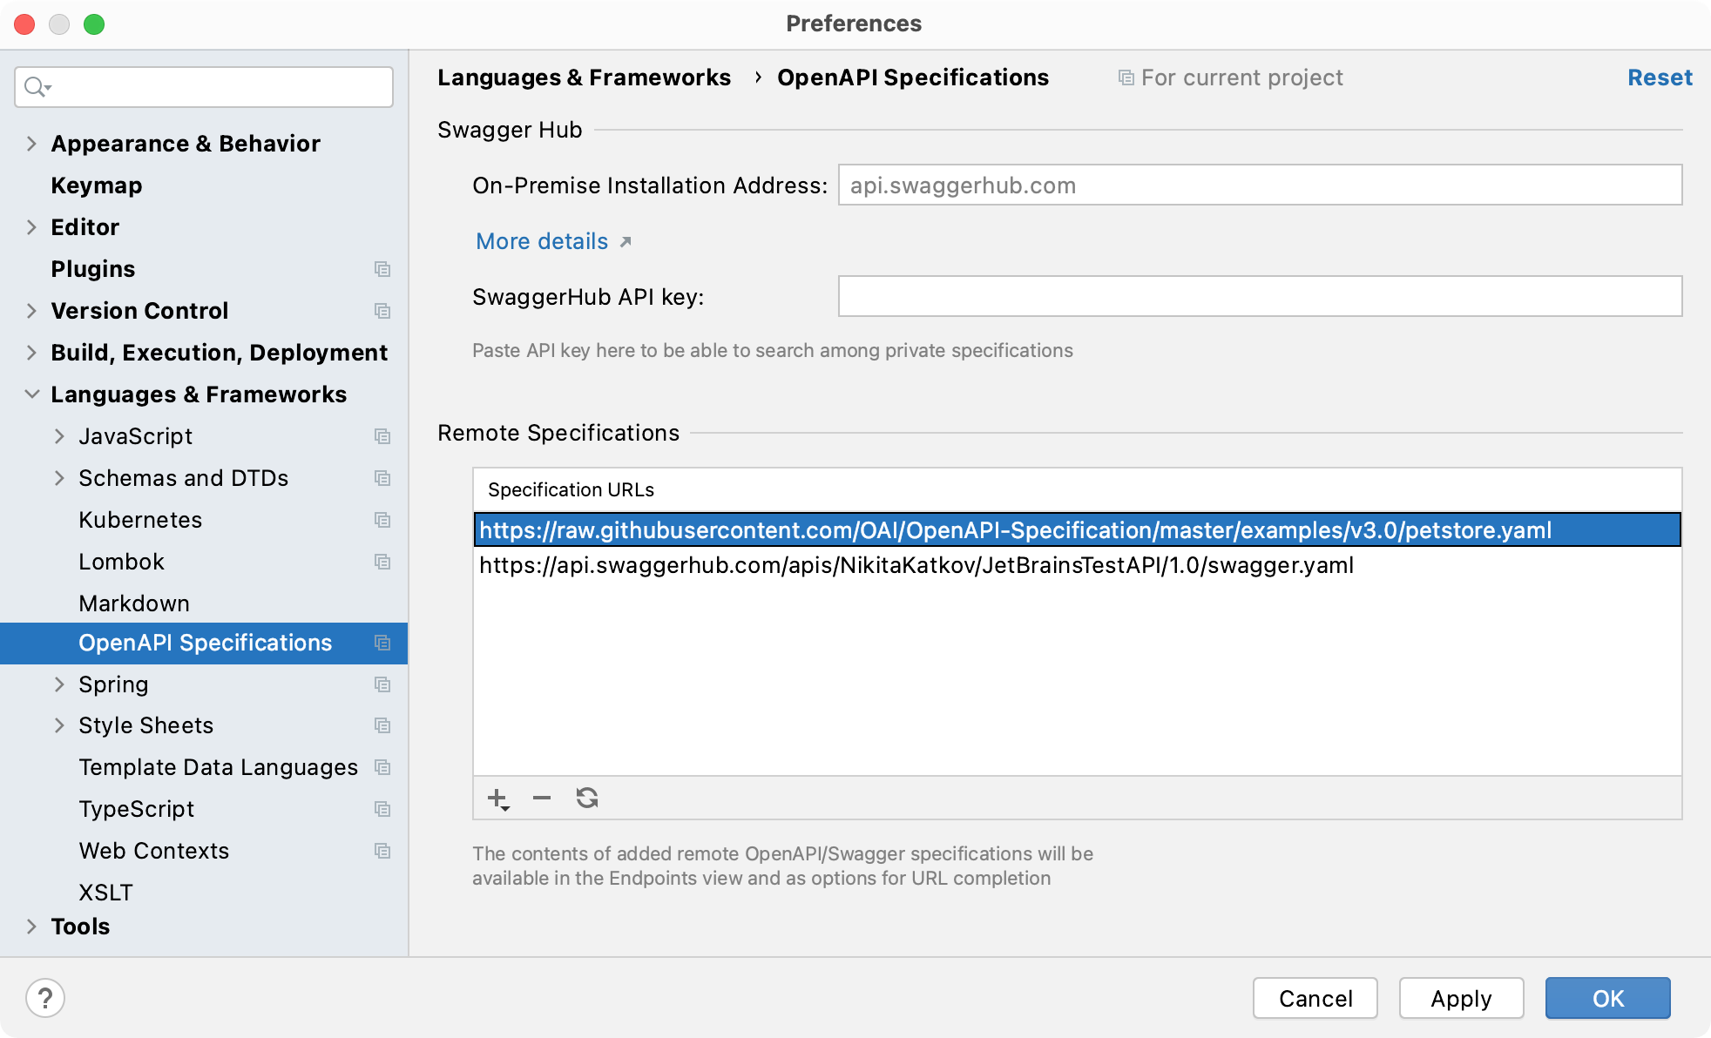The image size is (1711, 1038).
Task: Select the SwaggerHub API key input field
Action: (x=1260, y=297)
